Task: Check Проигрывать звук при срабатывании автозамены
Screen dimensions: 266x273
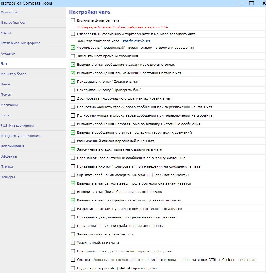Action: tap(73, 226)
